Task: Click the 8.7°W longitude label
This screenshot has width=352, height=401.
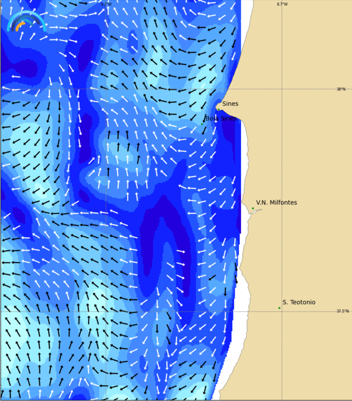Action: click(x=282, y=4)
